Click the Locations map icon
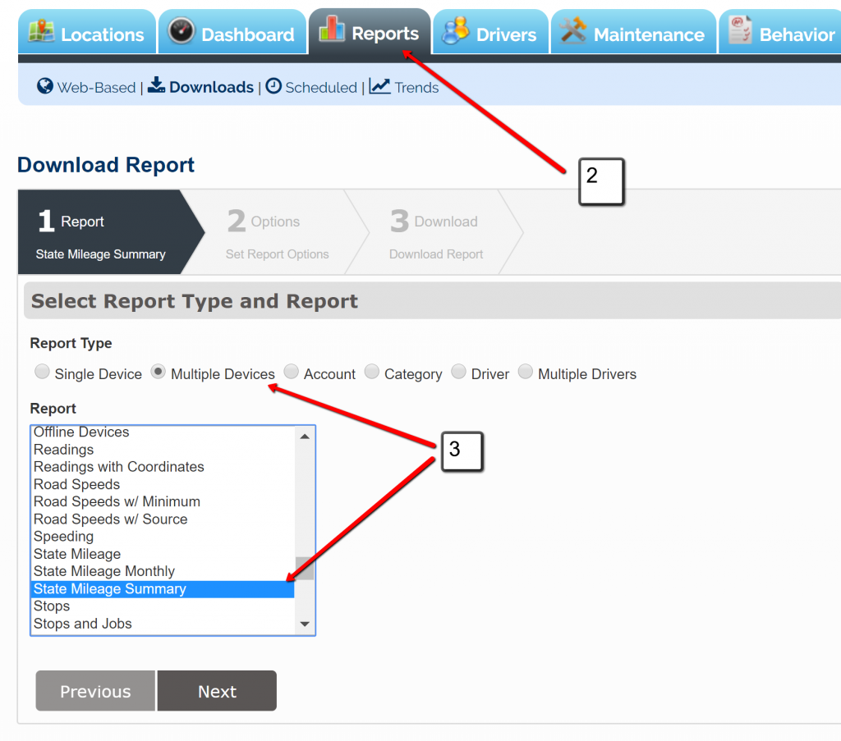The height and width of the screenshot is (741, 841). [x=41, y=31]
